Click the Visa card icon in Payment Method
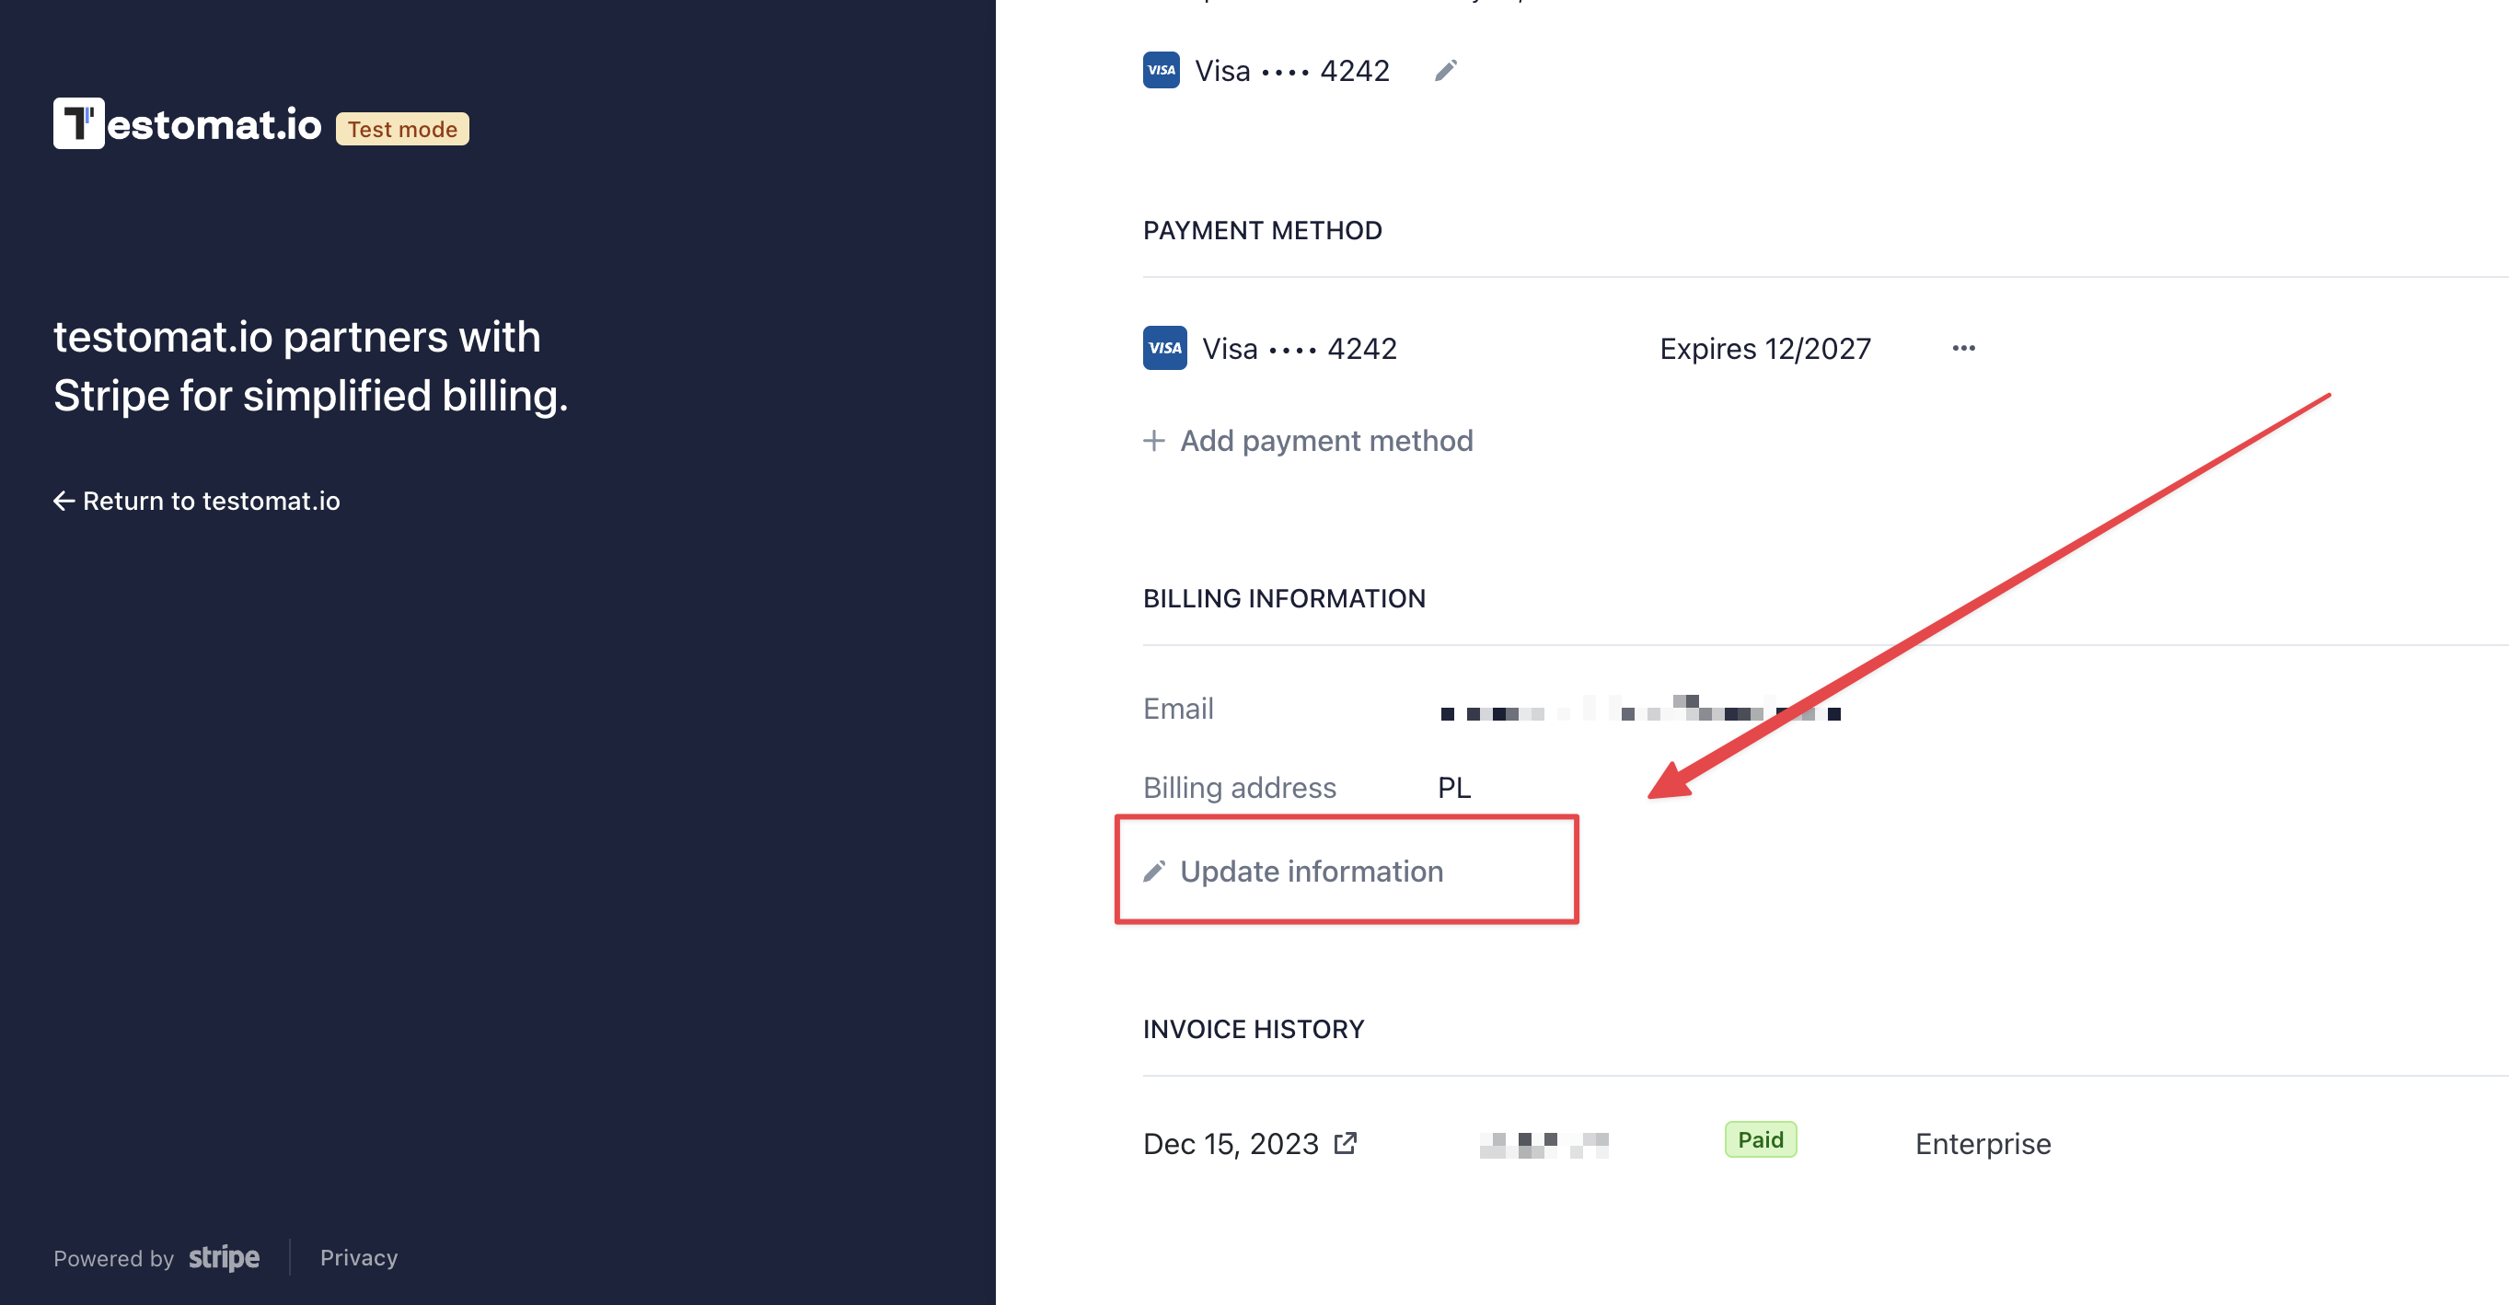2509x1305 pixels. (1165, 348)
